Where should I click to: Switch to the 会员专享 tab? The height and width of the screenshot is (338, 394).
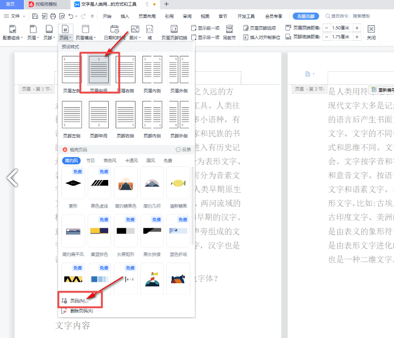[x=274, y=16]
